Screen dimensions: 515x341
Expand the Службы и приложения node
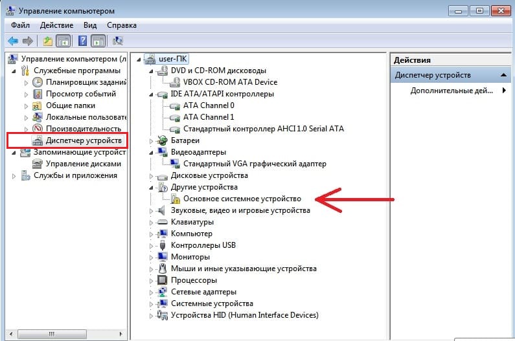[14, 176]
